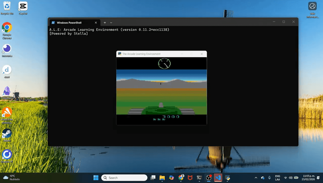Open the Windows Start menu
The width and height of the screenshot is (323, 183).
coord(96,178)
